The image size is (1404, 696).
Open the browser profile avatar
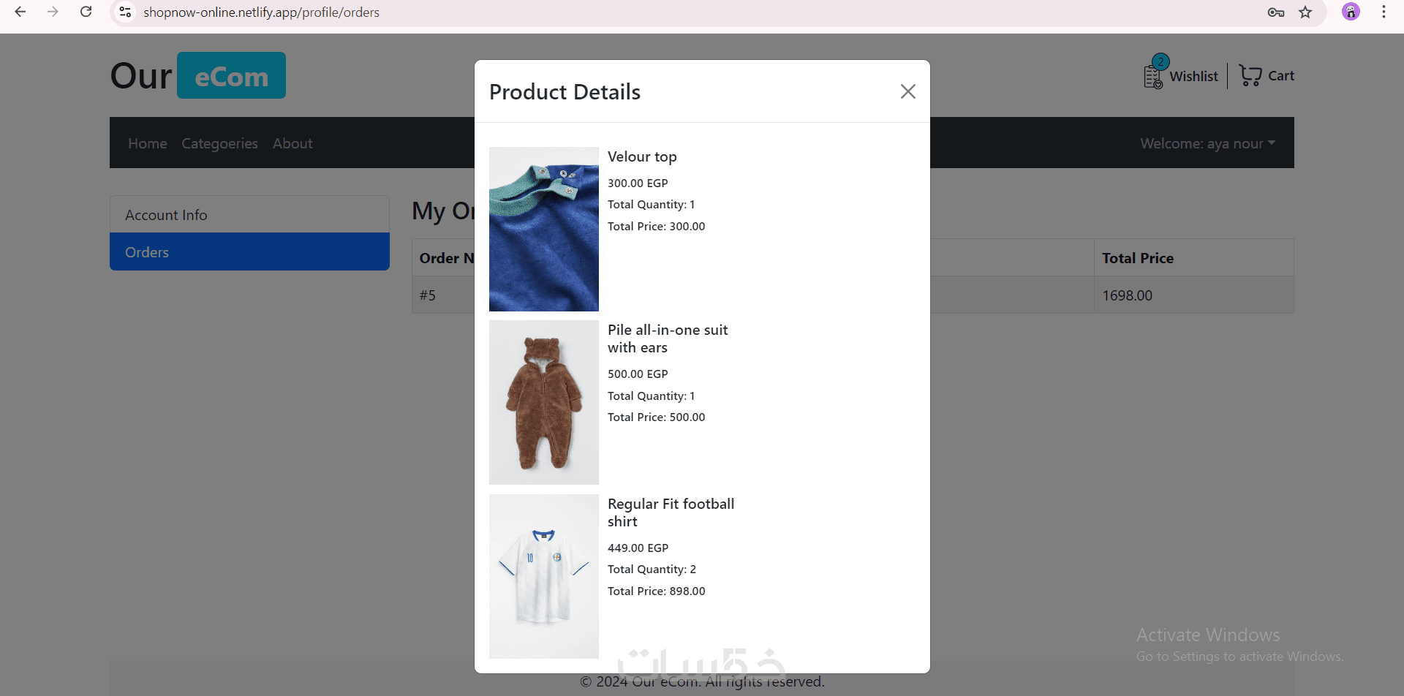coord(1351,12)
